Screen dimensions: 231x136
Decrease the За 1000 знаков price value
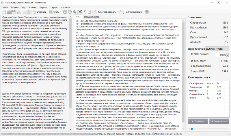click(228, 56)
